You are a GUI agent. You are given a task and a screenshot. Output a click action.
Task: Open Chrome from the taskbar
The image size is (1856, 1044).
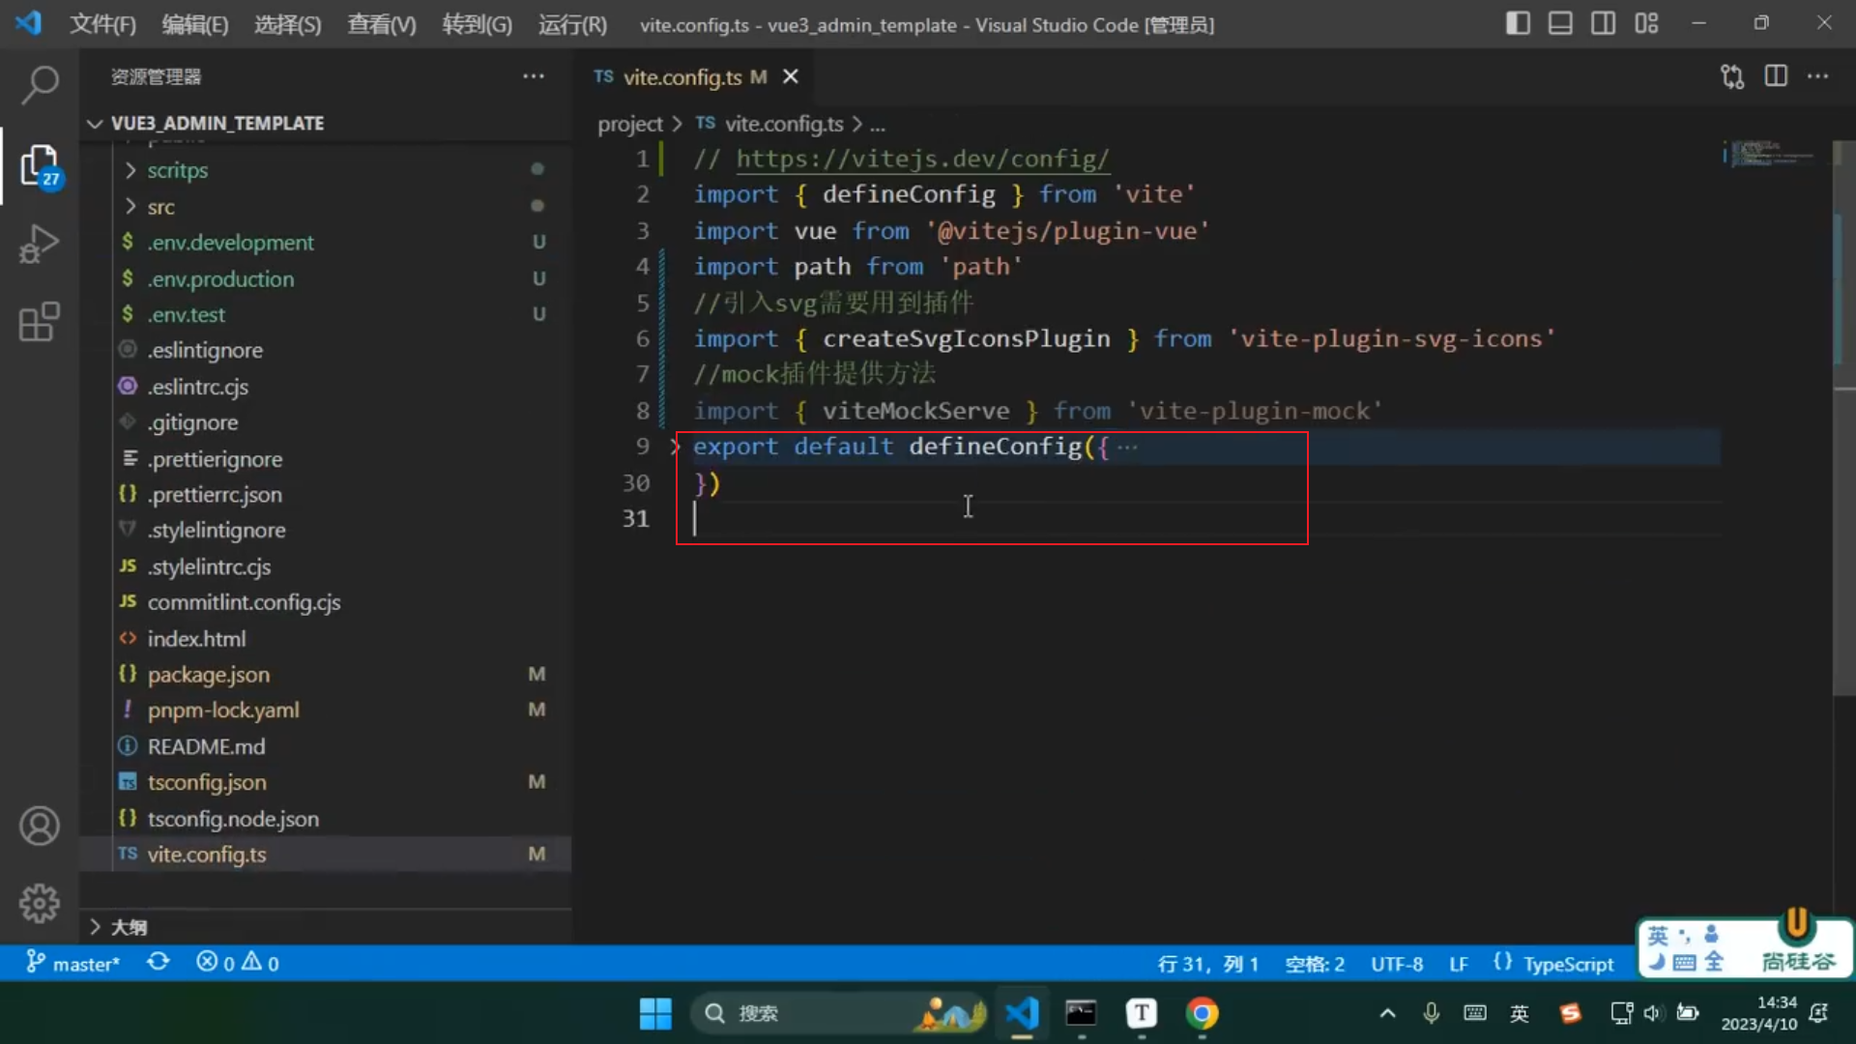[x=1202, y=1013]
